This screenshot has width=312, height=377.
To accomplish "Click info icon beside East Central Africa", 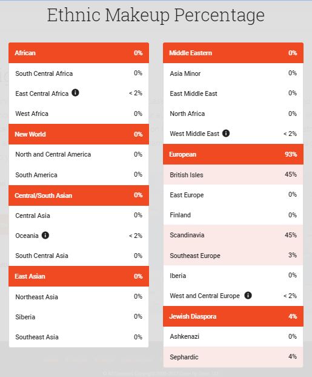I will click(x=75, y=92).
